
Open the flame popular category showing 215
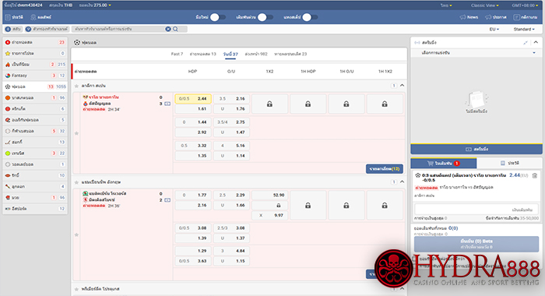(35, 65)
